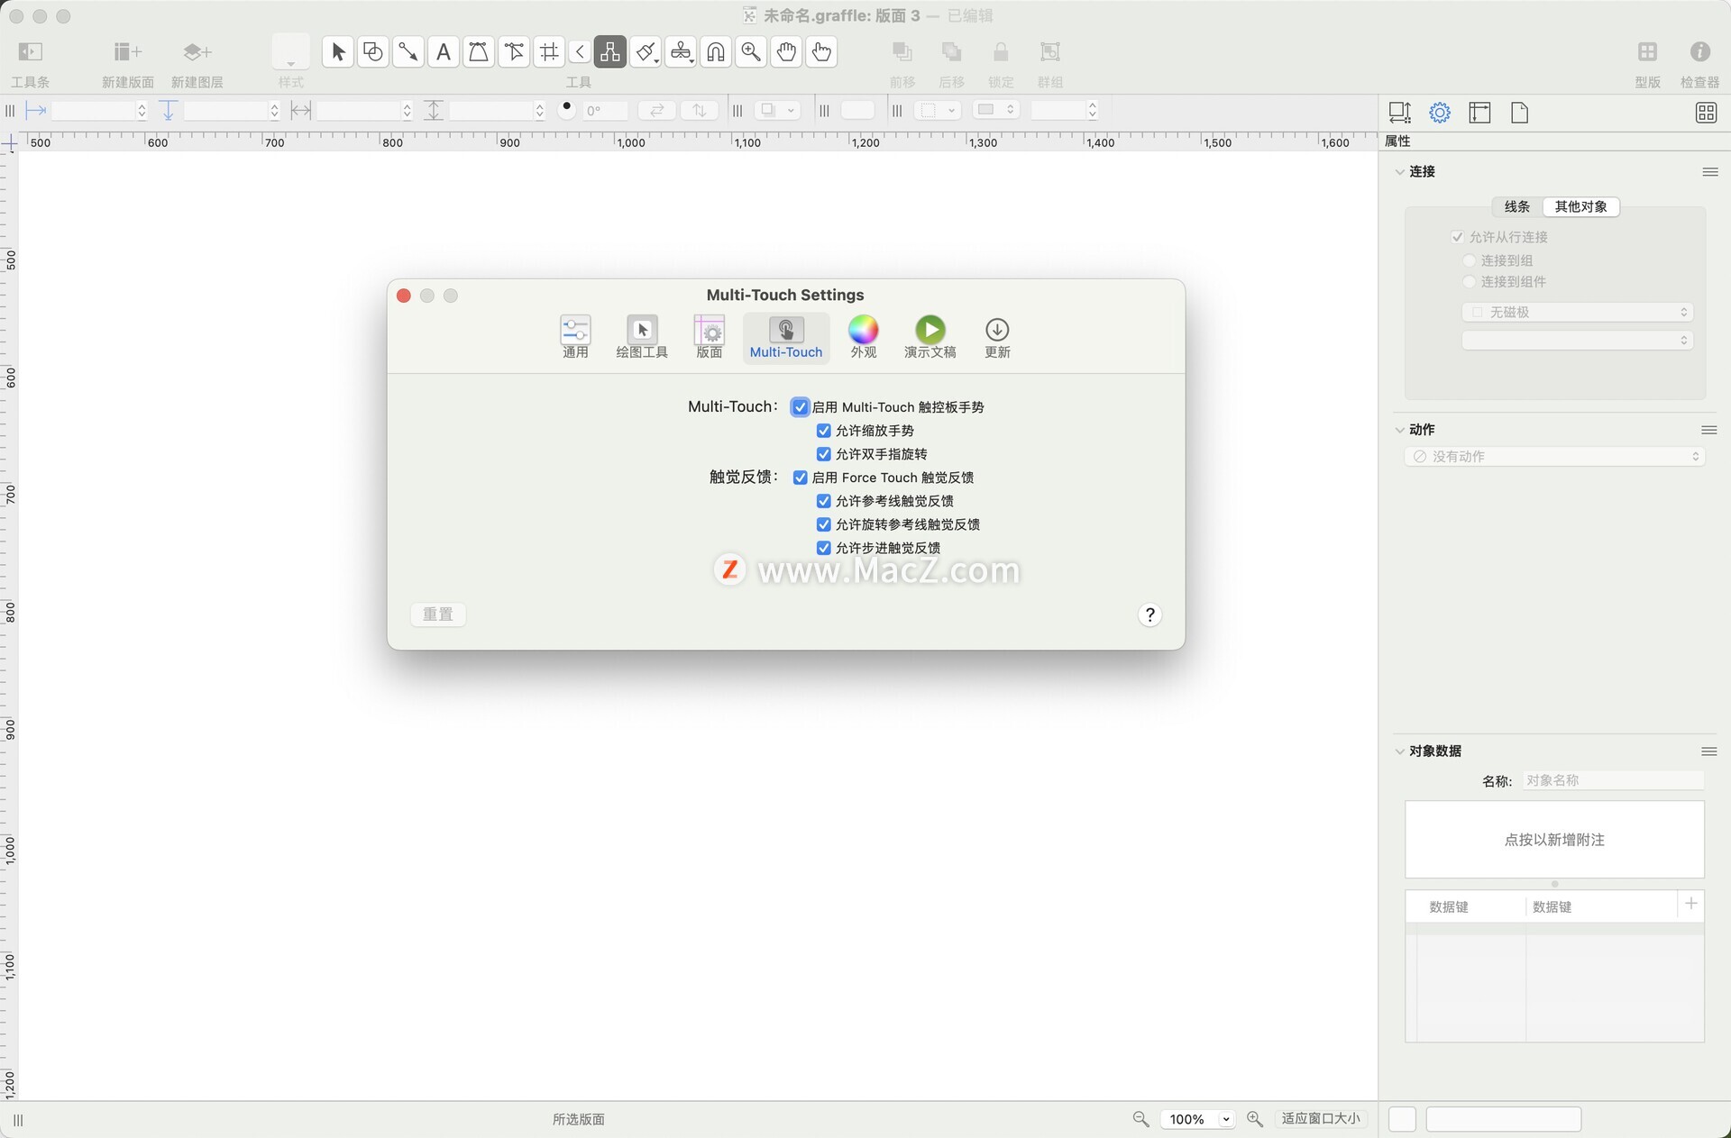Switch to 绘图工具 settings tab
Image resolution: width=1731 pixels, height=1138 pixels.
click(642, 338)
